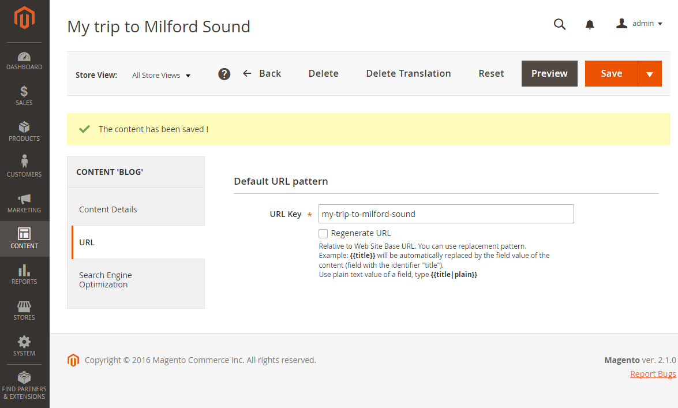This screenshot has height=408, width=678.
Task: Switch to Search Engine Optimization tab
Action: 136,280
